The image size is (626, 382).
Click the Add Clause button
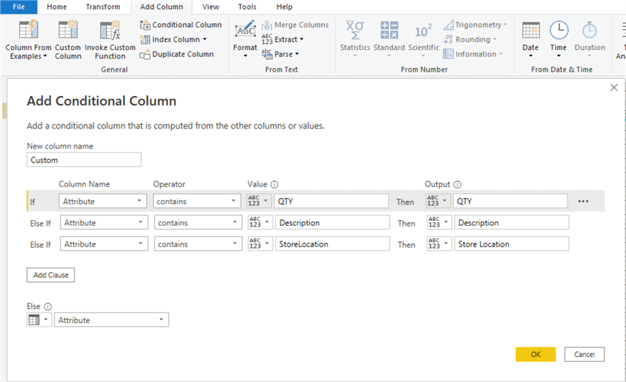point(51,275)
